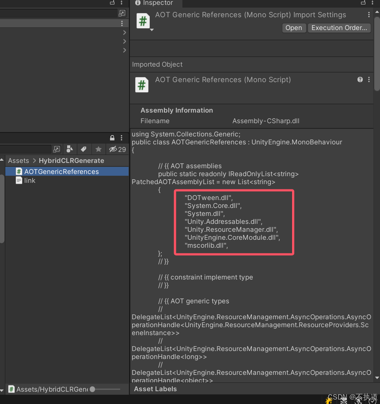Click "UnityEngine.CoreModule.dll" text line
Viewport: 380px width, 404px height.
[232, 237]
